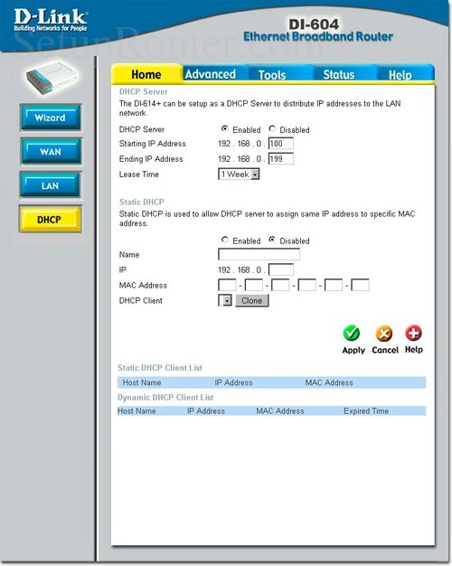The height and width of the screenshot is (566, 452).
Task: Enable the DHCP Server radio button
Action: pyautogui.click(x=224, y=128)
